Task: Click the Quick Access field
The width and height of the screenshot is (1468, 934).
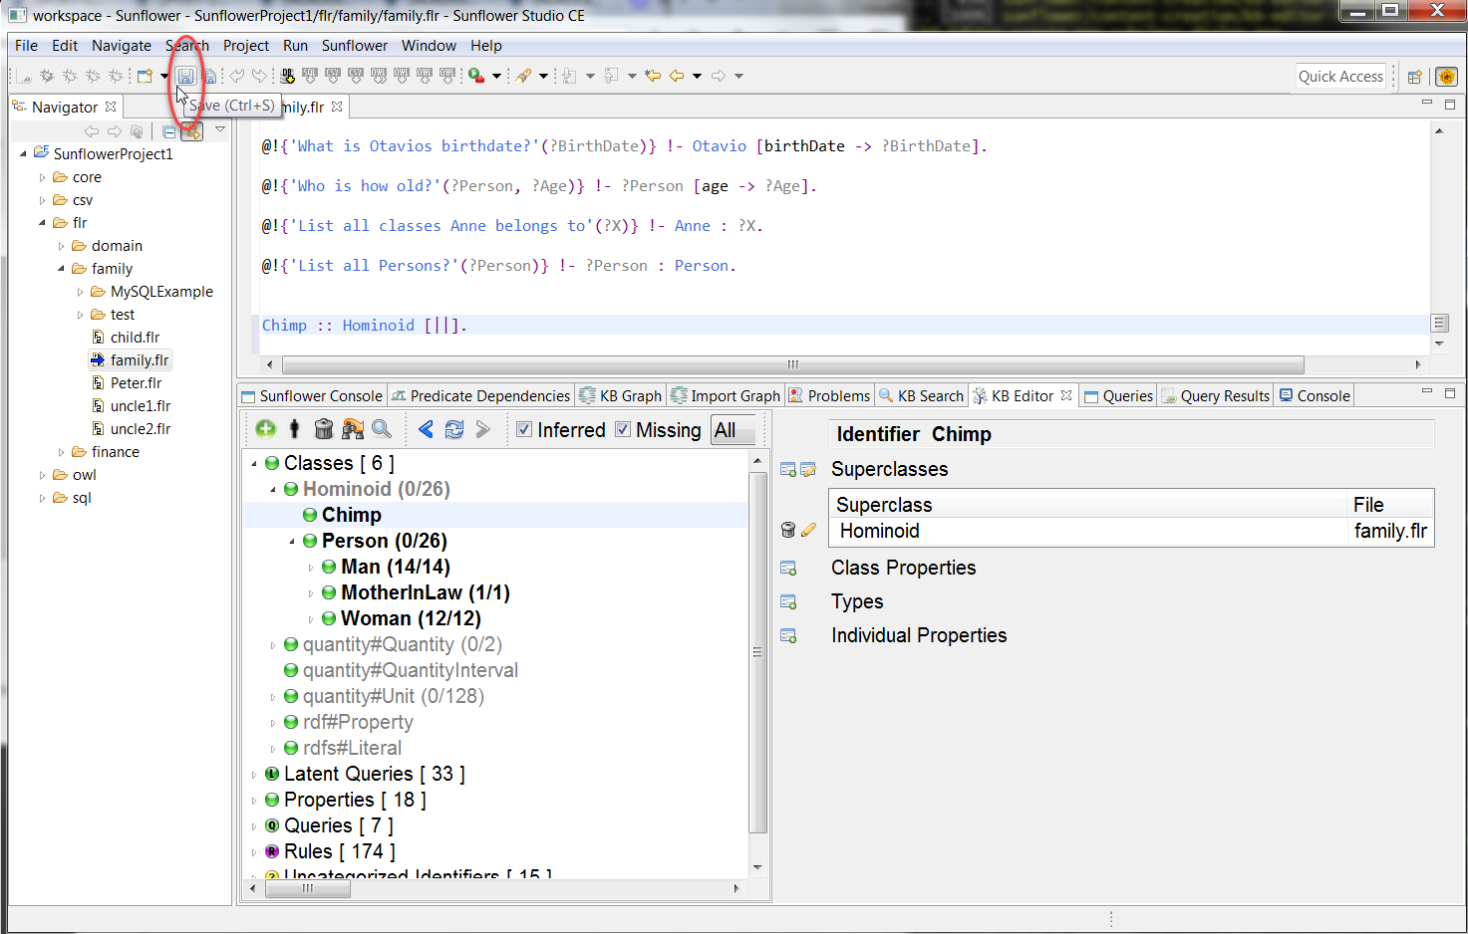Action: coord(1341,77)
